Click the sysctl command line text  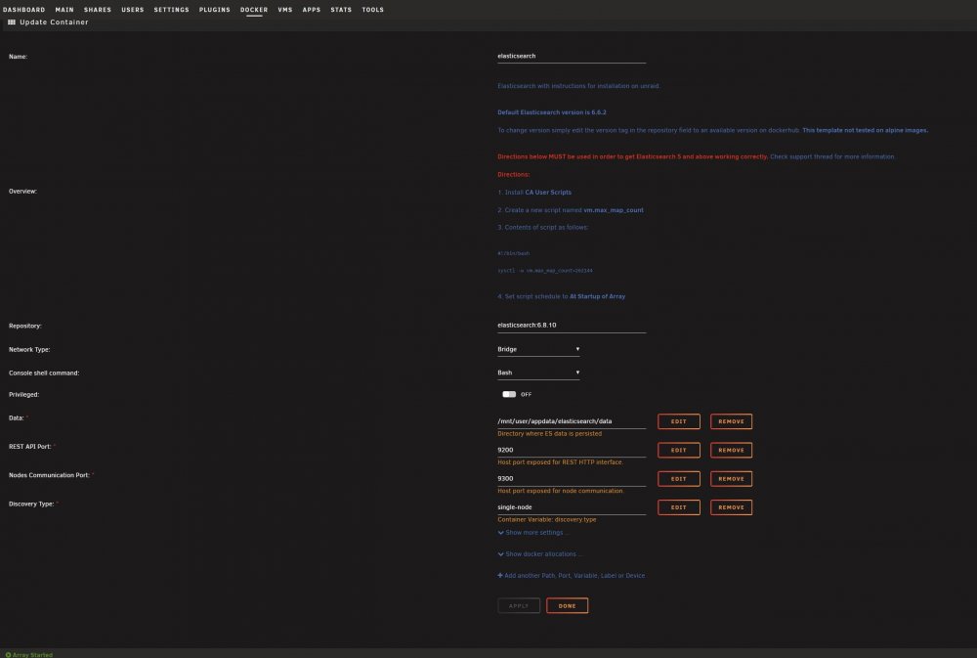(x=545, y=271)
